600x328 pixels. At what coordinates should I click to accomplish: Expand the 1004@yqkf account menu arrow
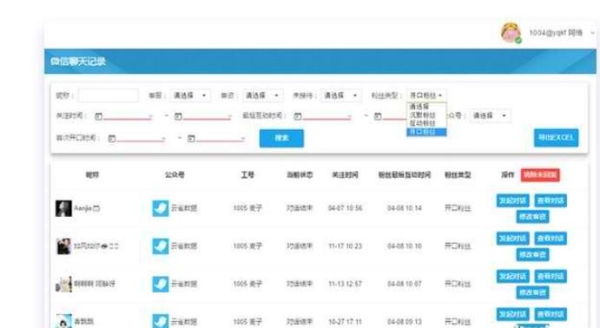593,33
